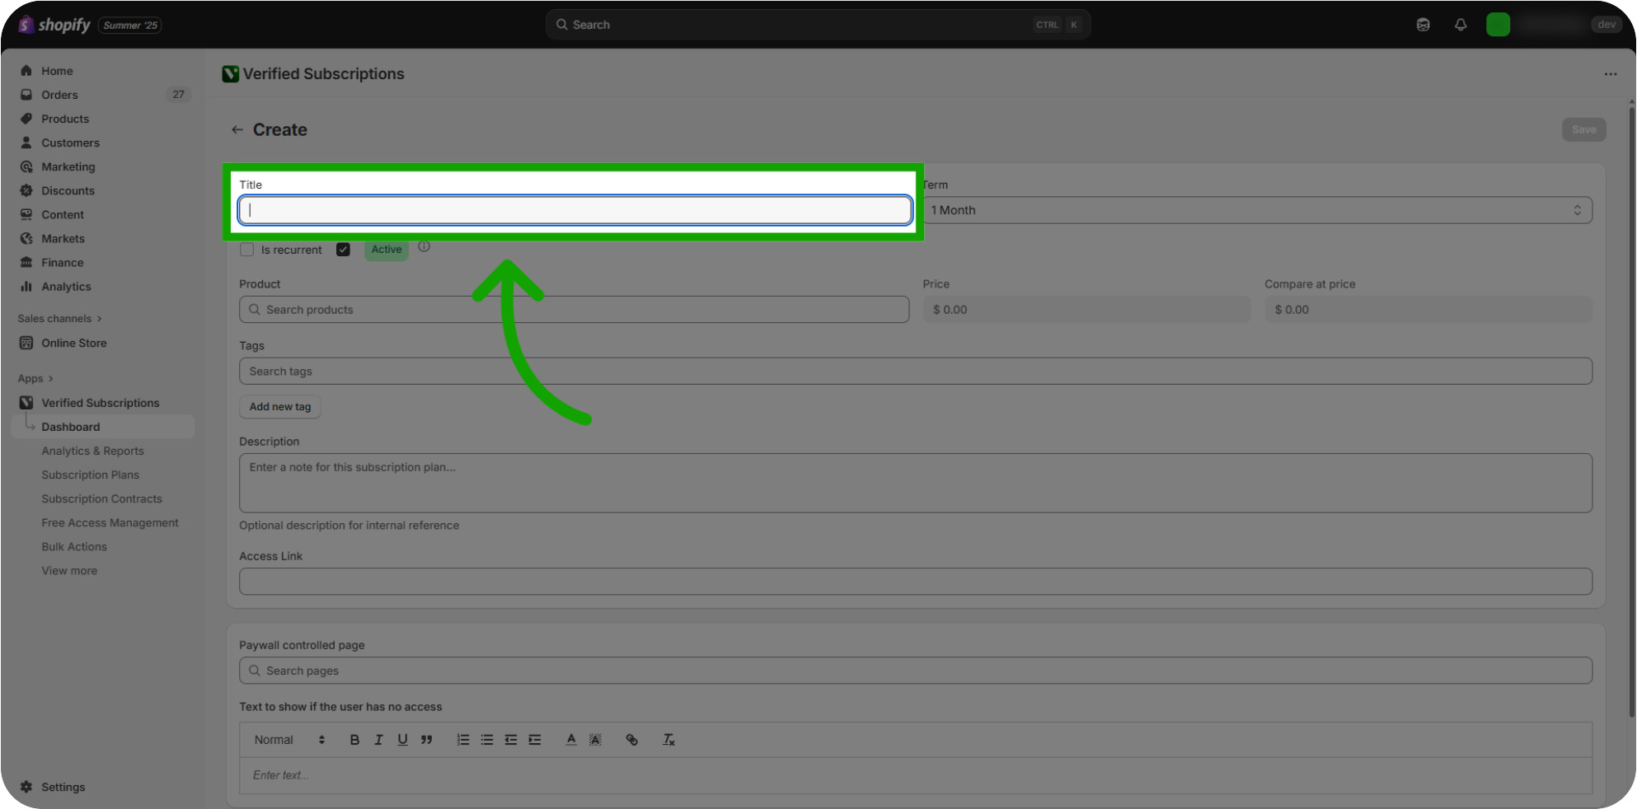The width and height of the screenshot is (1637, 809).
Task: Click the Products tag icon
Action: pyautogui.click(x=26, y=119)
